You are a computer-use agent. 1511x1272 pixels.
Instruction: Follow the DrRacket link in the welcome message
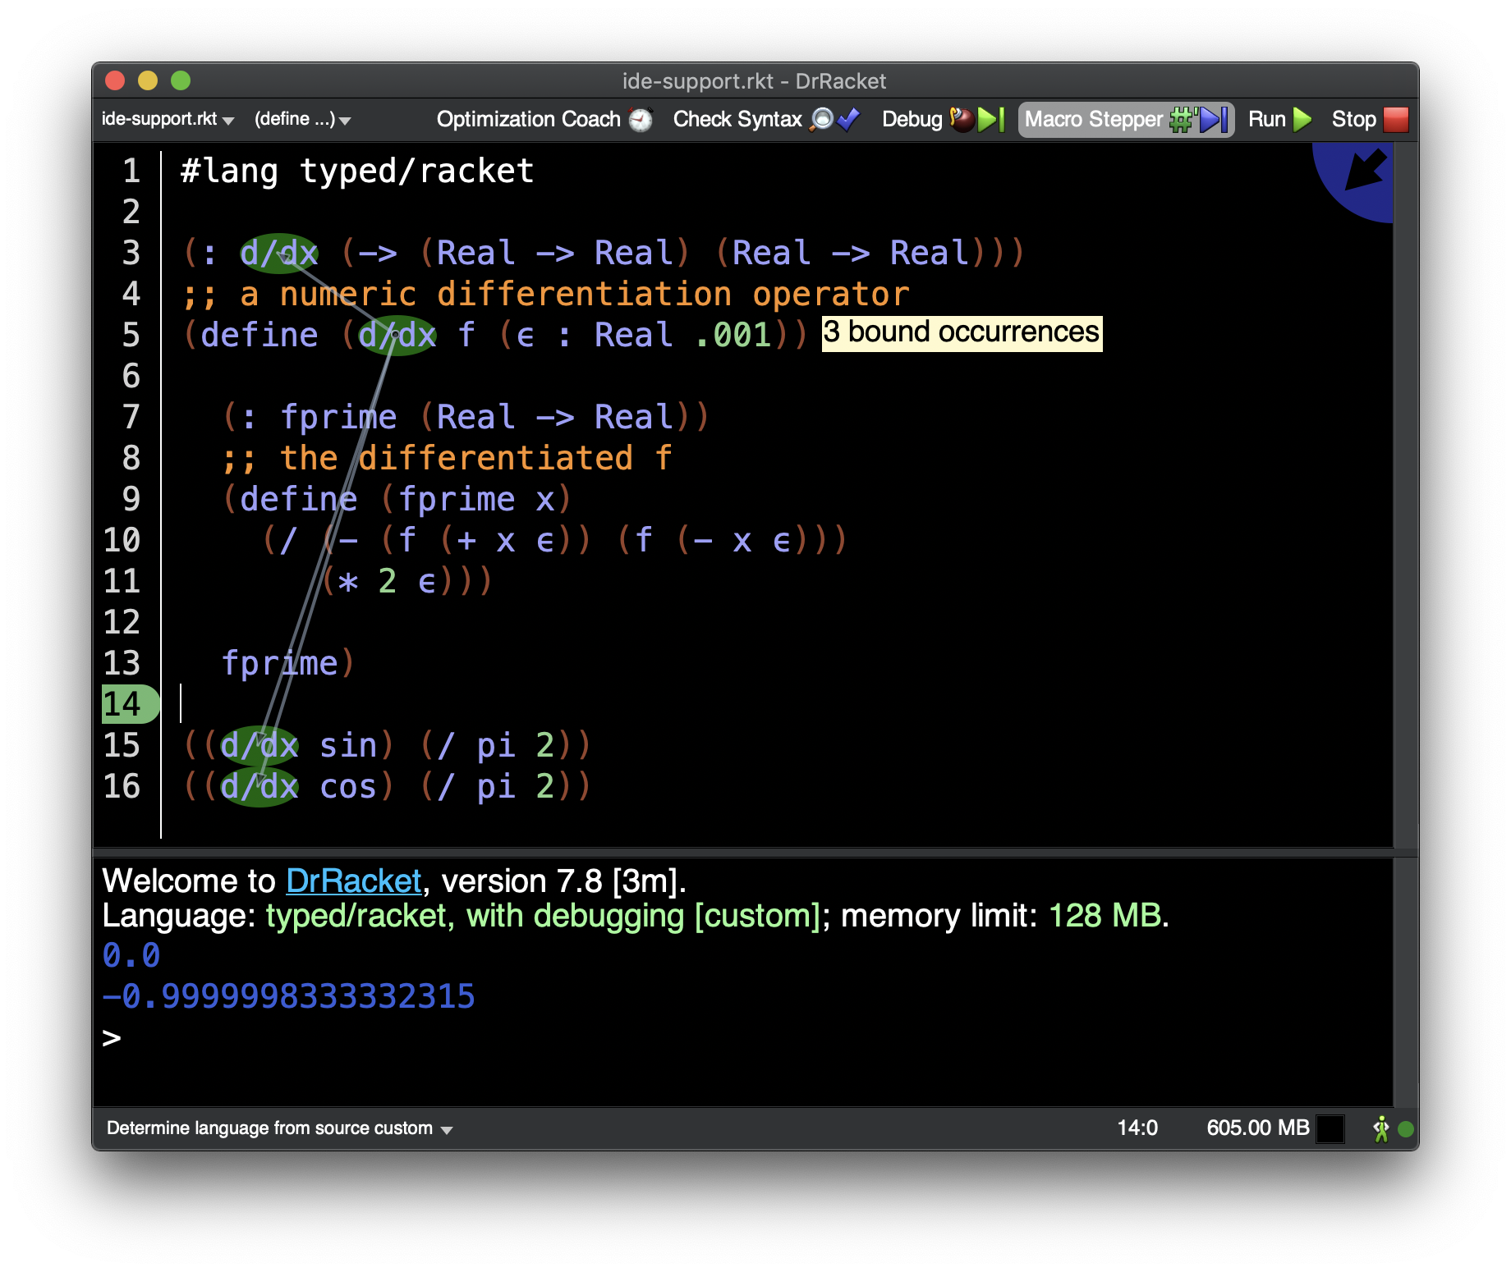(x=353, y=881)
